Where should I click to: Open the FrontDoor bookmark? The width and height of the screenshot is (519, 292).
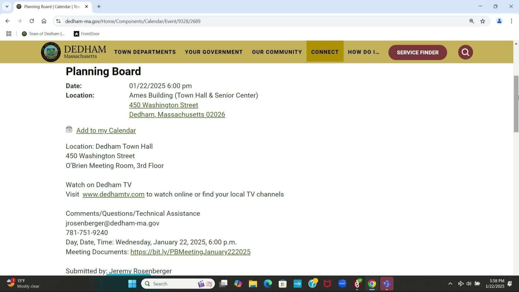click(x=87, y=34)
